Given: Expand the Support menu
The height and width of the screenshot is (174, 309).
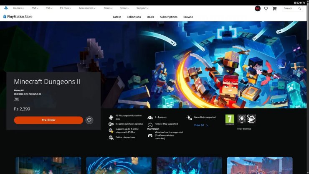Looking at the screenshot, I should pos(142,8).
